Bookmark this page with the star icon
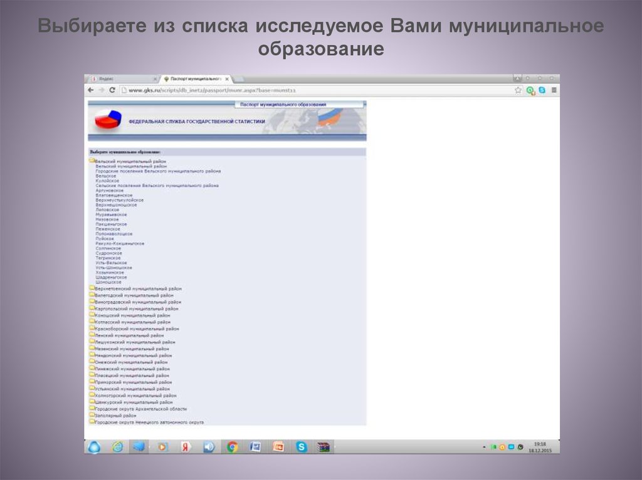 coord(518,90)
